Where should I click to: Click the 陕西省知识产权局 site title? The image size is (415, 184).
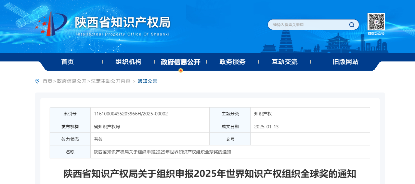122,22
